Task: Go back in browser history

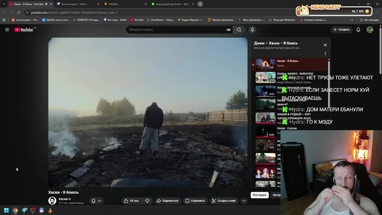Action: pyautogui.click(x=4, y=13)
